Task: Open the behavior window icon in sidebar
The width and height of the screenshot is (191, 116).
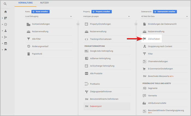Action: point(5,43)
